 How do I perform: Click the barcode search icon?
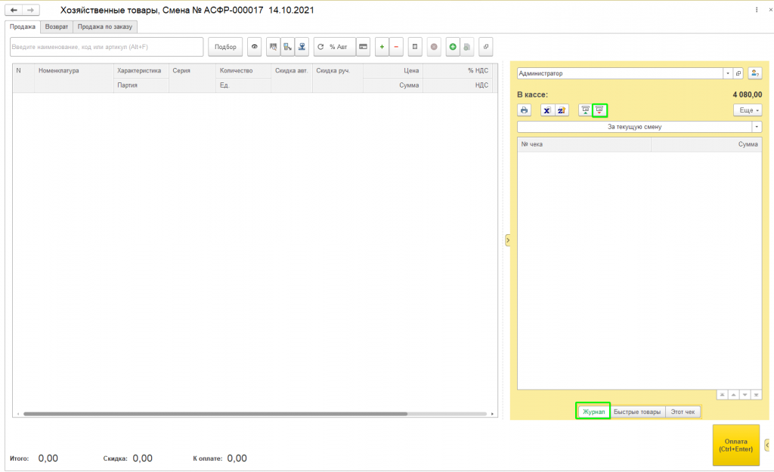273,47
